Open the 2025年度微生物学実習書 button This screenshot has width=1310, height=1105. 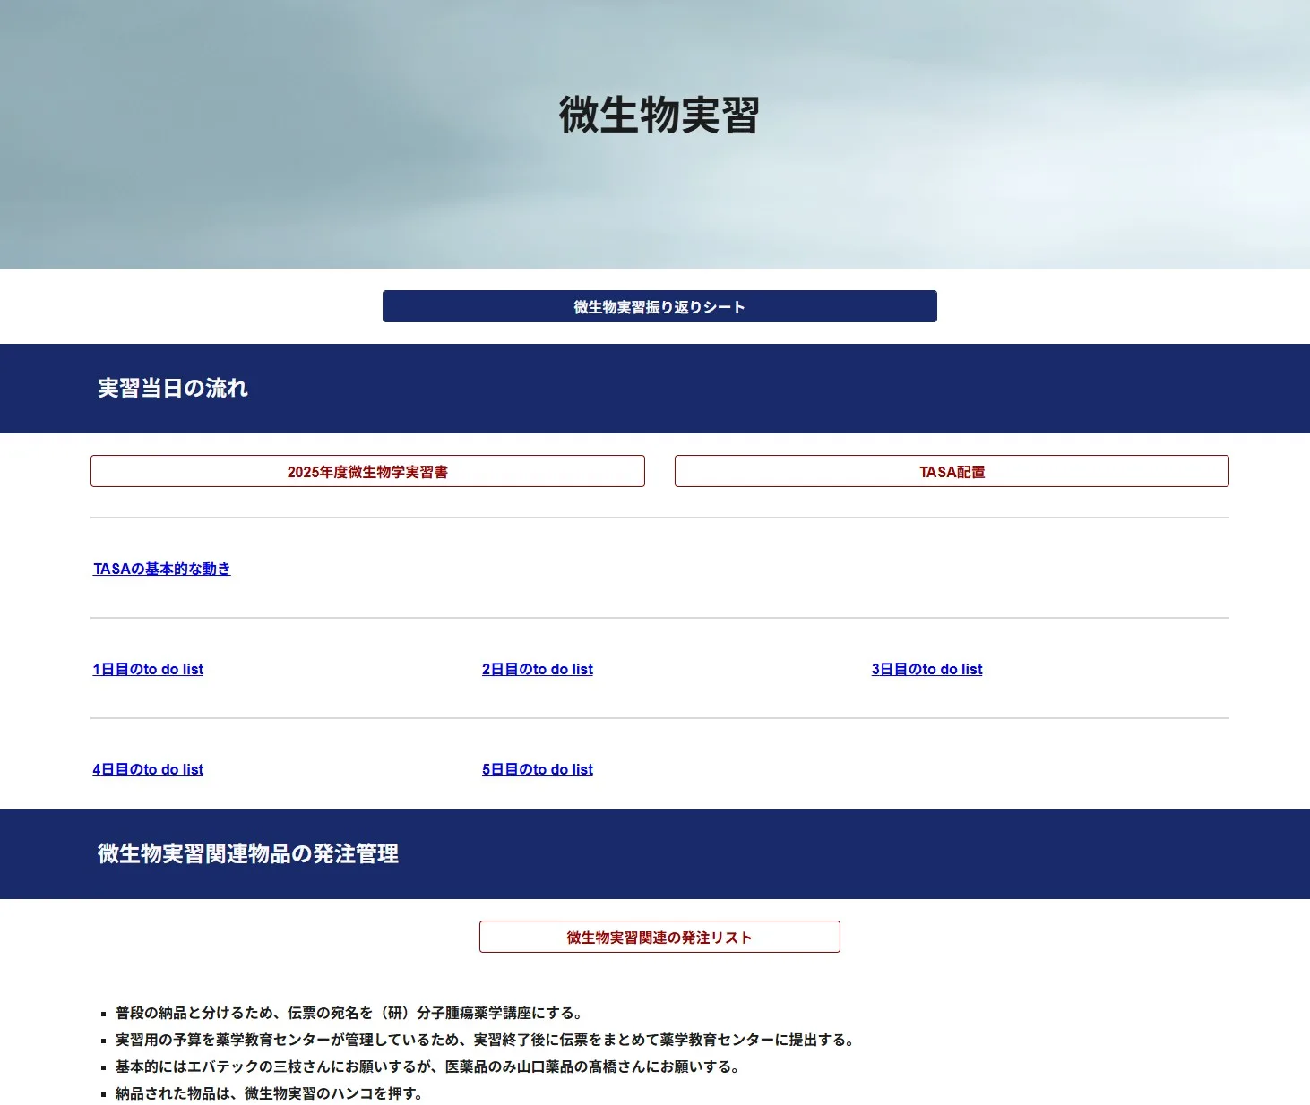tap(367, 472)
